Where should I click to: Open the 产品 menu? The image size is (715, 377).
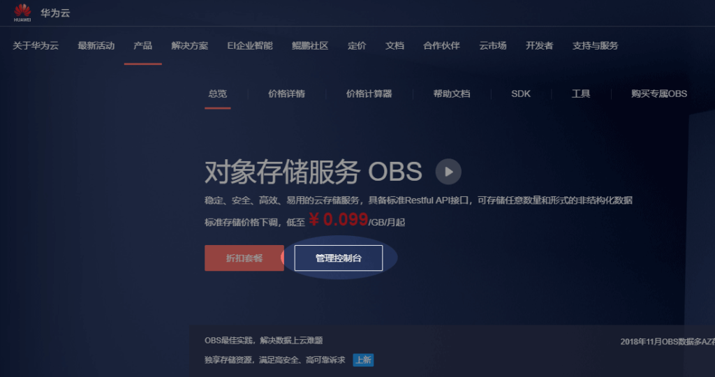click(x=142, y=46)
